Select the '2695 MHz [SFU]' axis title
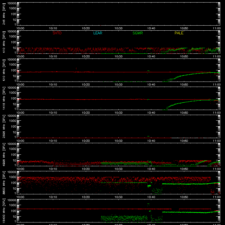This screenshot has height=225, width=225. point(4,127)
